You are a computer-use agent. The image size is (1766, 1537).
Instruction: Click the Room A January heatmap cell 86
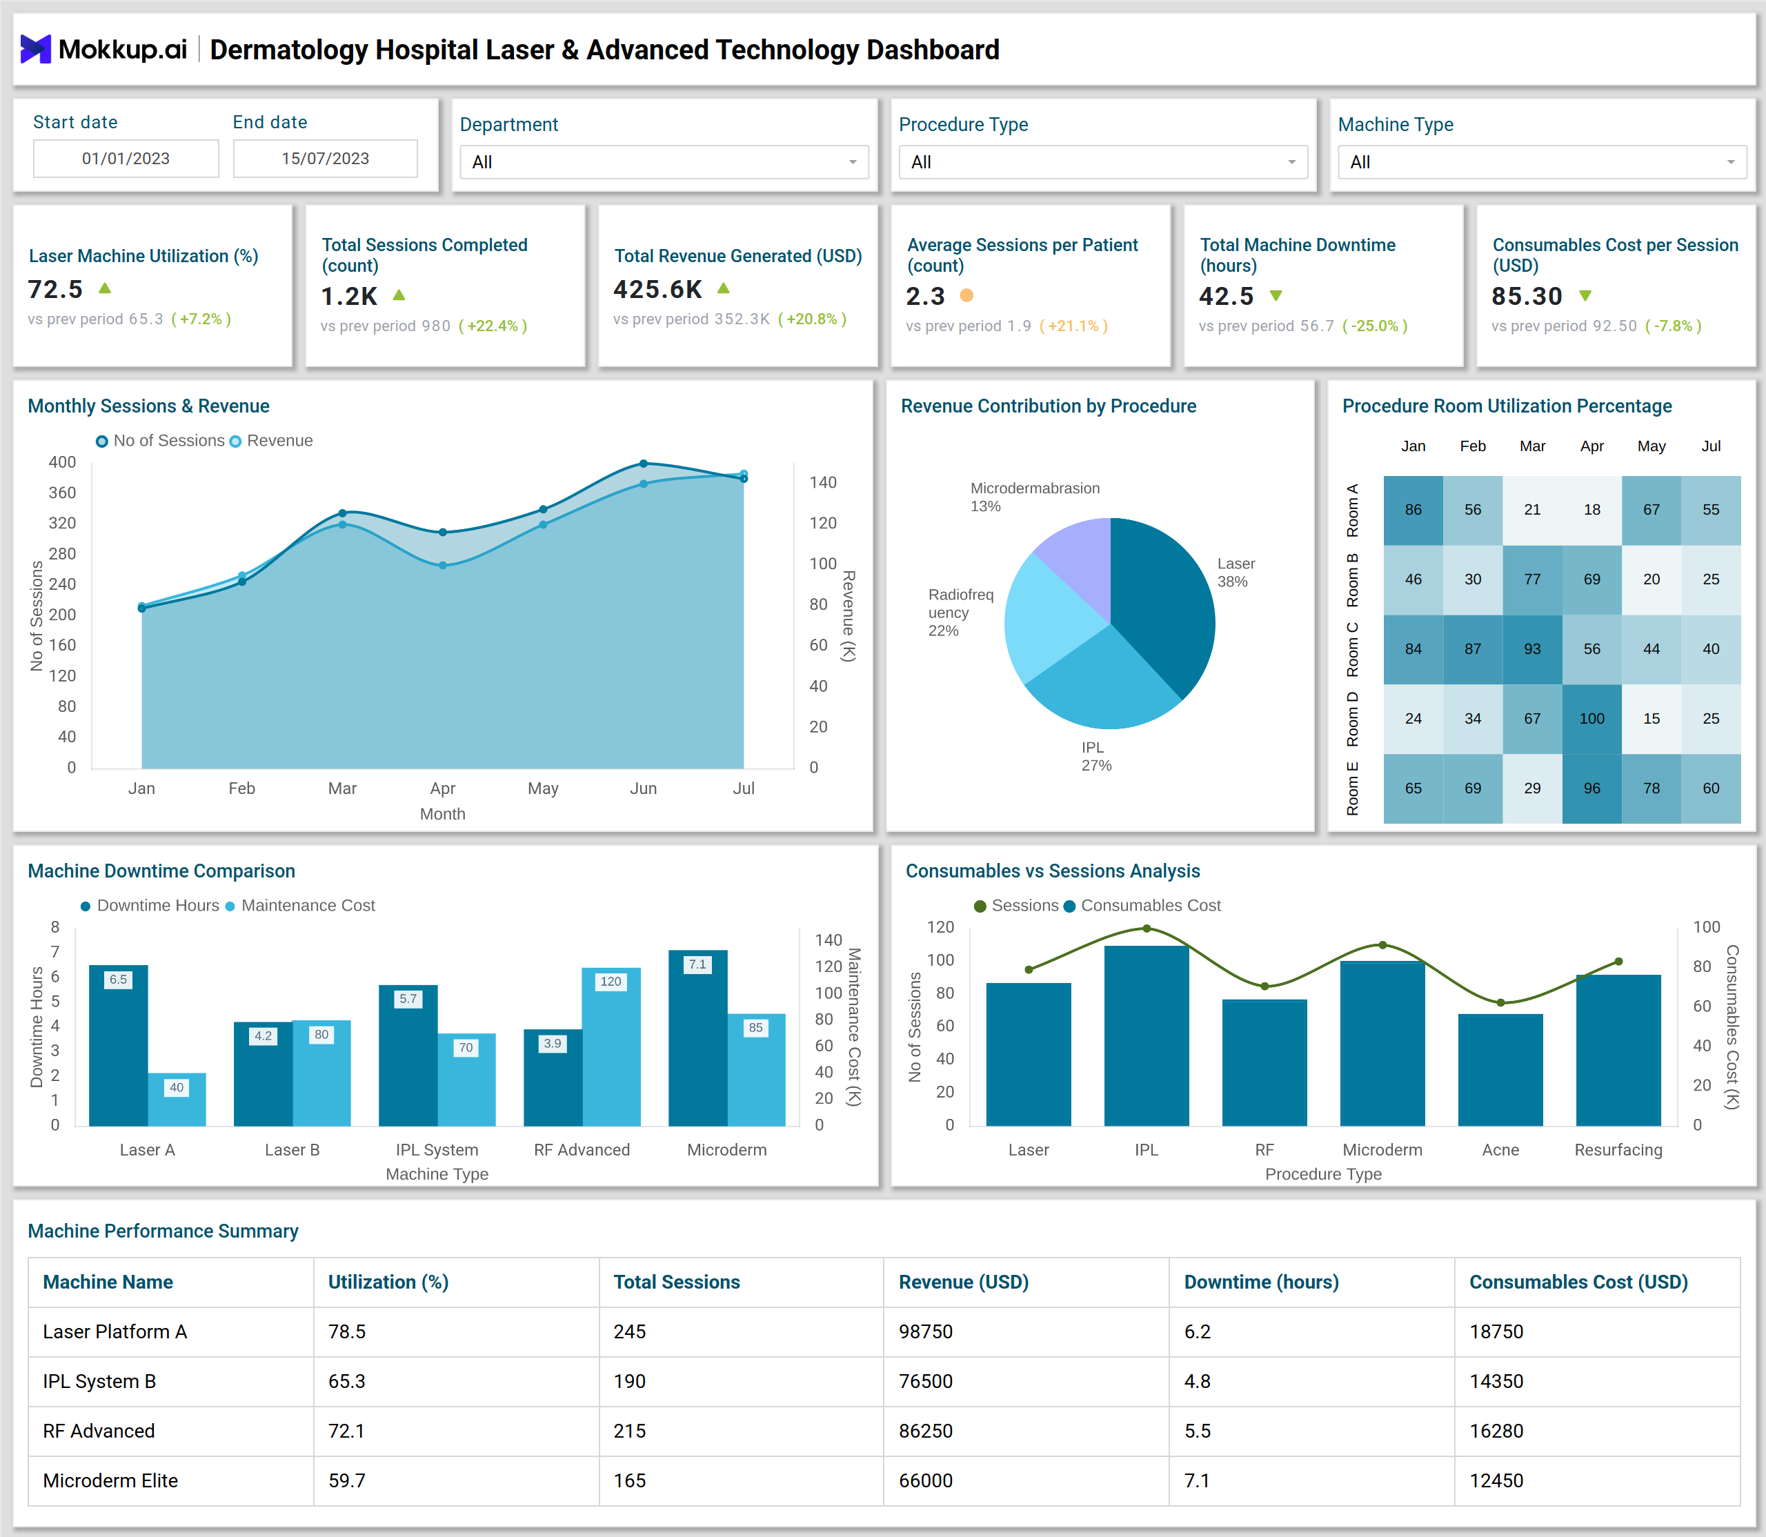[1413, 510]
